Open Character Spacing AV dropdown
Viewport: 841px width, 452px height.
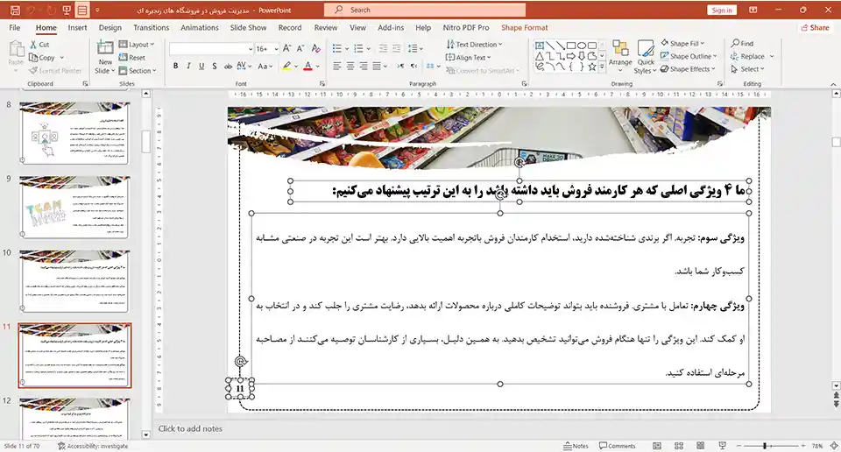[x=244, y=66]
